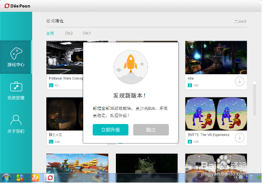262x183 pixels.
Task: Click the vertical scrollbar of the game list
Action: (x=254, y=99)
